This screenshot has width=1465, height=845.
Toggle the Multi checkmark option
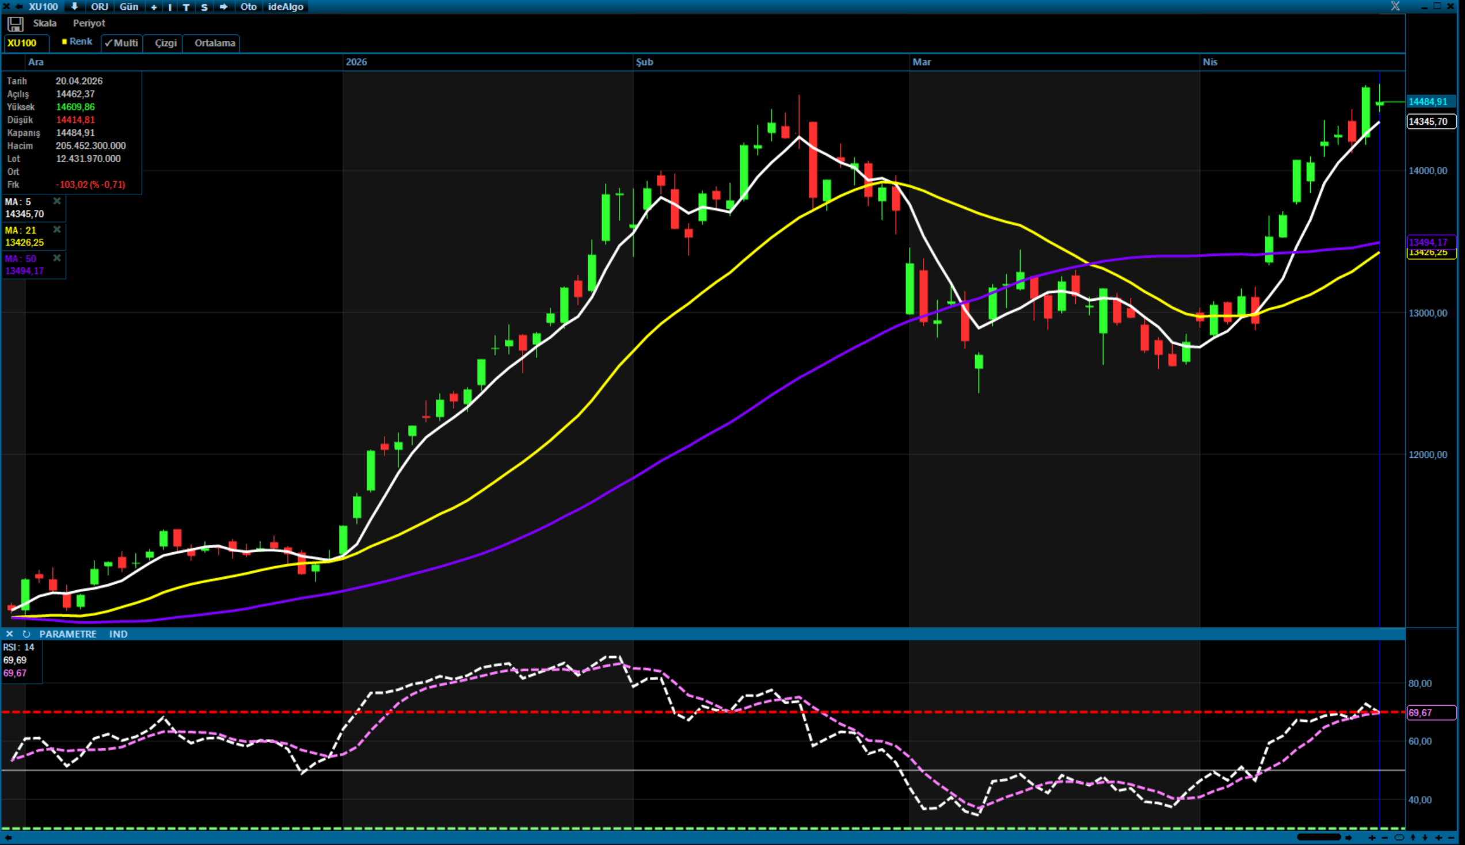[x=122, y=43]
